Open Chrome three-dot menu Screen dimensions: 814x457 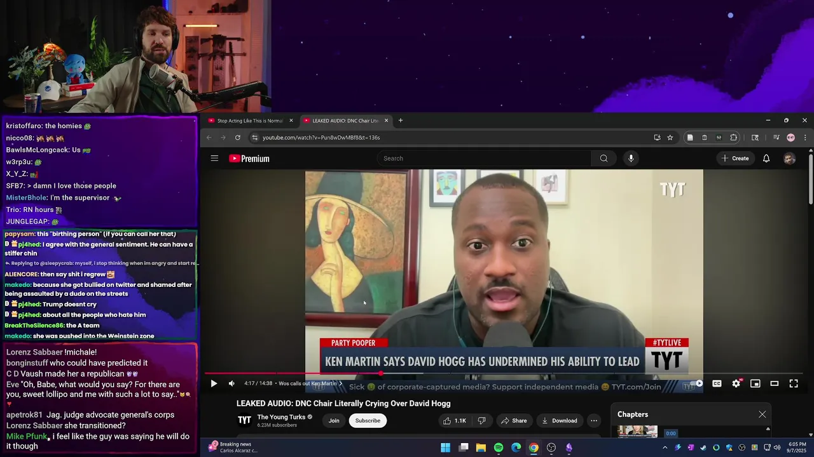click(805, 138)
